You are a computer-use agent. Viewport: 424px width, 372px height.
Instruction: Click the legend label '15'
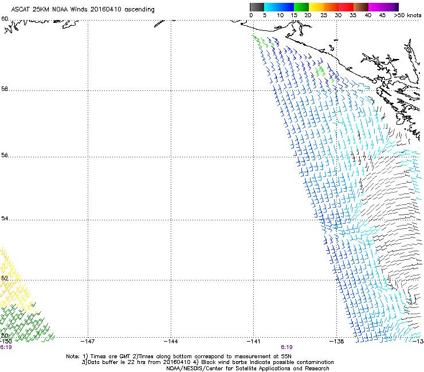tap(294, 15)
